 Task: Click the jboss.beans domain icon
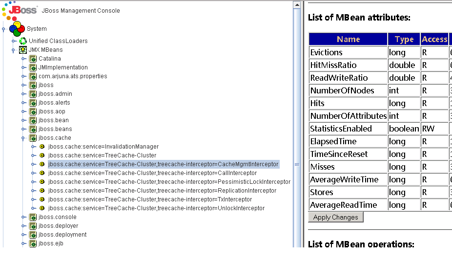[33, 129]
